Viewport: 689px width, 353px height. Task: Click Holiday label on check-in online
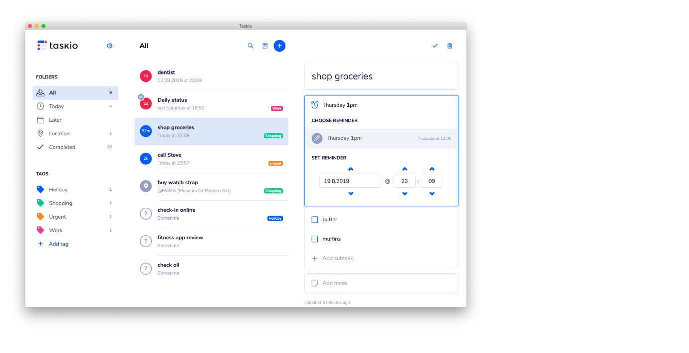coord(275,218)
